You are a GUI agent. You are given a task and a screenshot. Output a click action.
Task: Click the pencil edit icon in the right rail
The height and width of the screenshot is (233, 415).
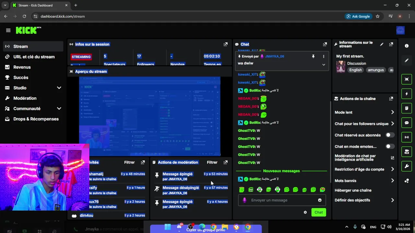click(x=407, y=60)
